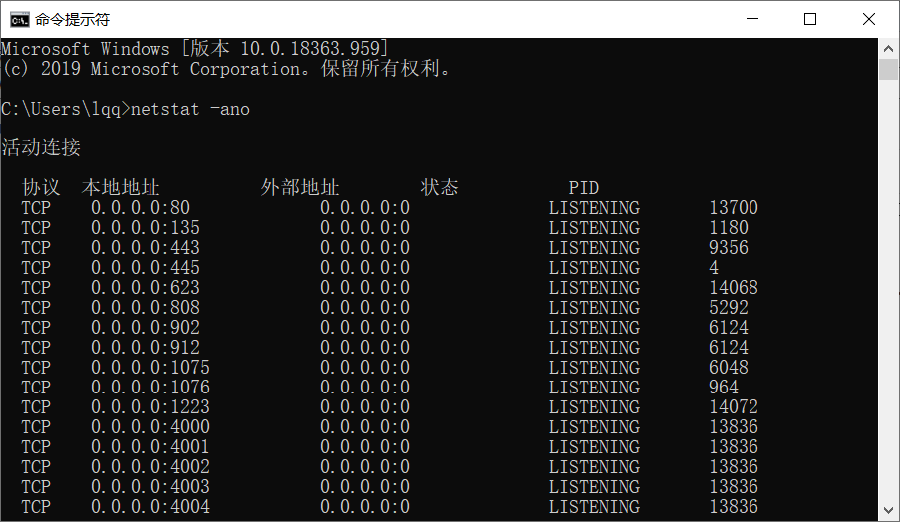This screenshot has width=900, height=522.
Task: Click PID value 13700
Action: click(x=734, y=207)
